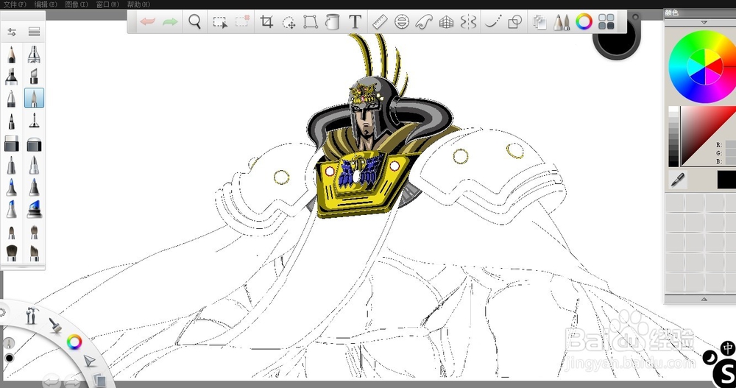The height and width of the screenshot is (388, 736).
Task: Open brush properties sliders icon
Action: point(12,32)
